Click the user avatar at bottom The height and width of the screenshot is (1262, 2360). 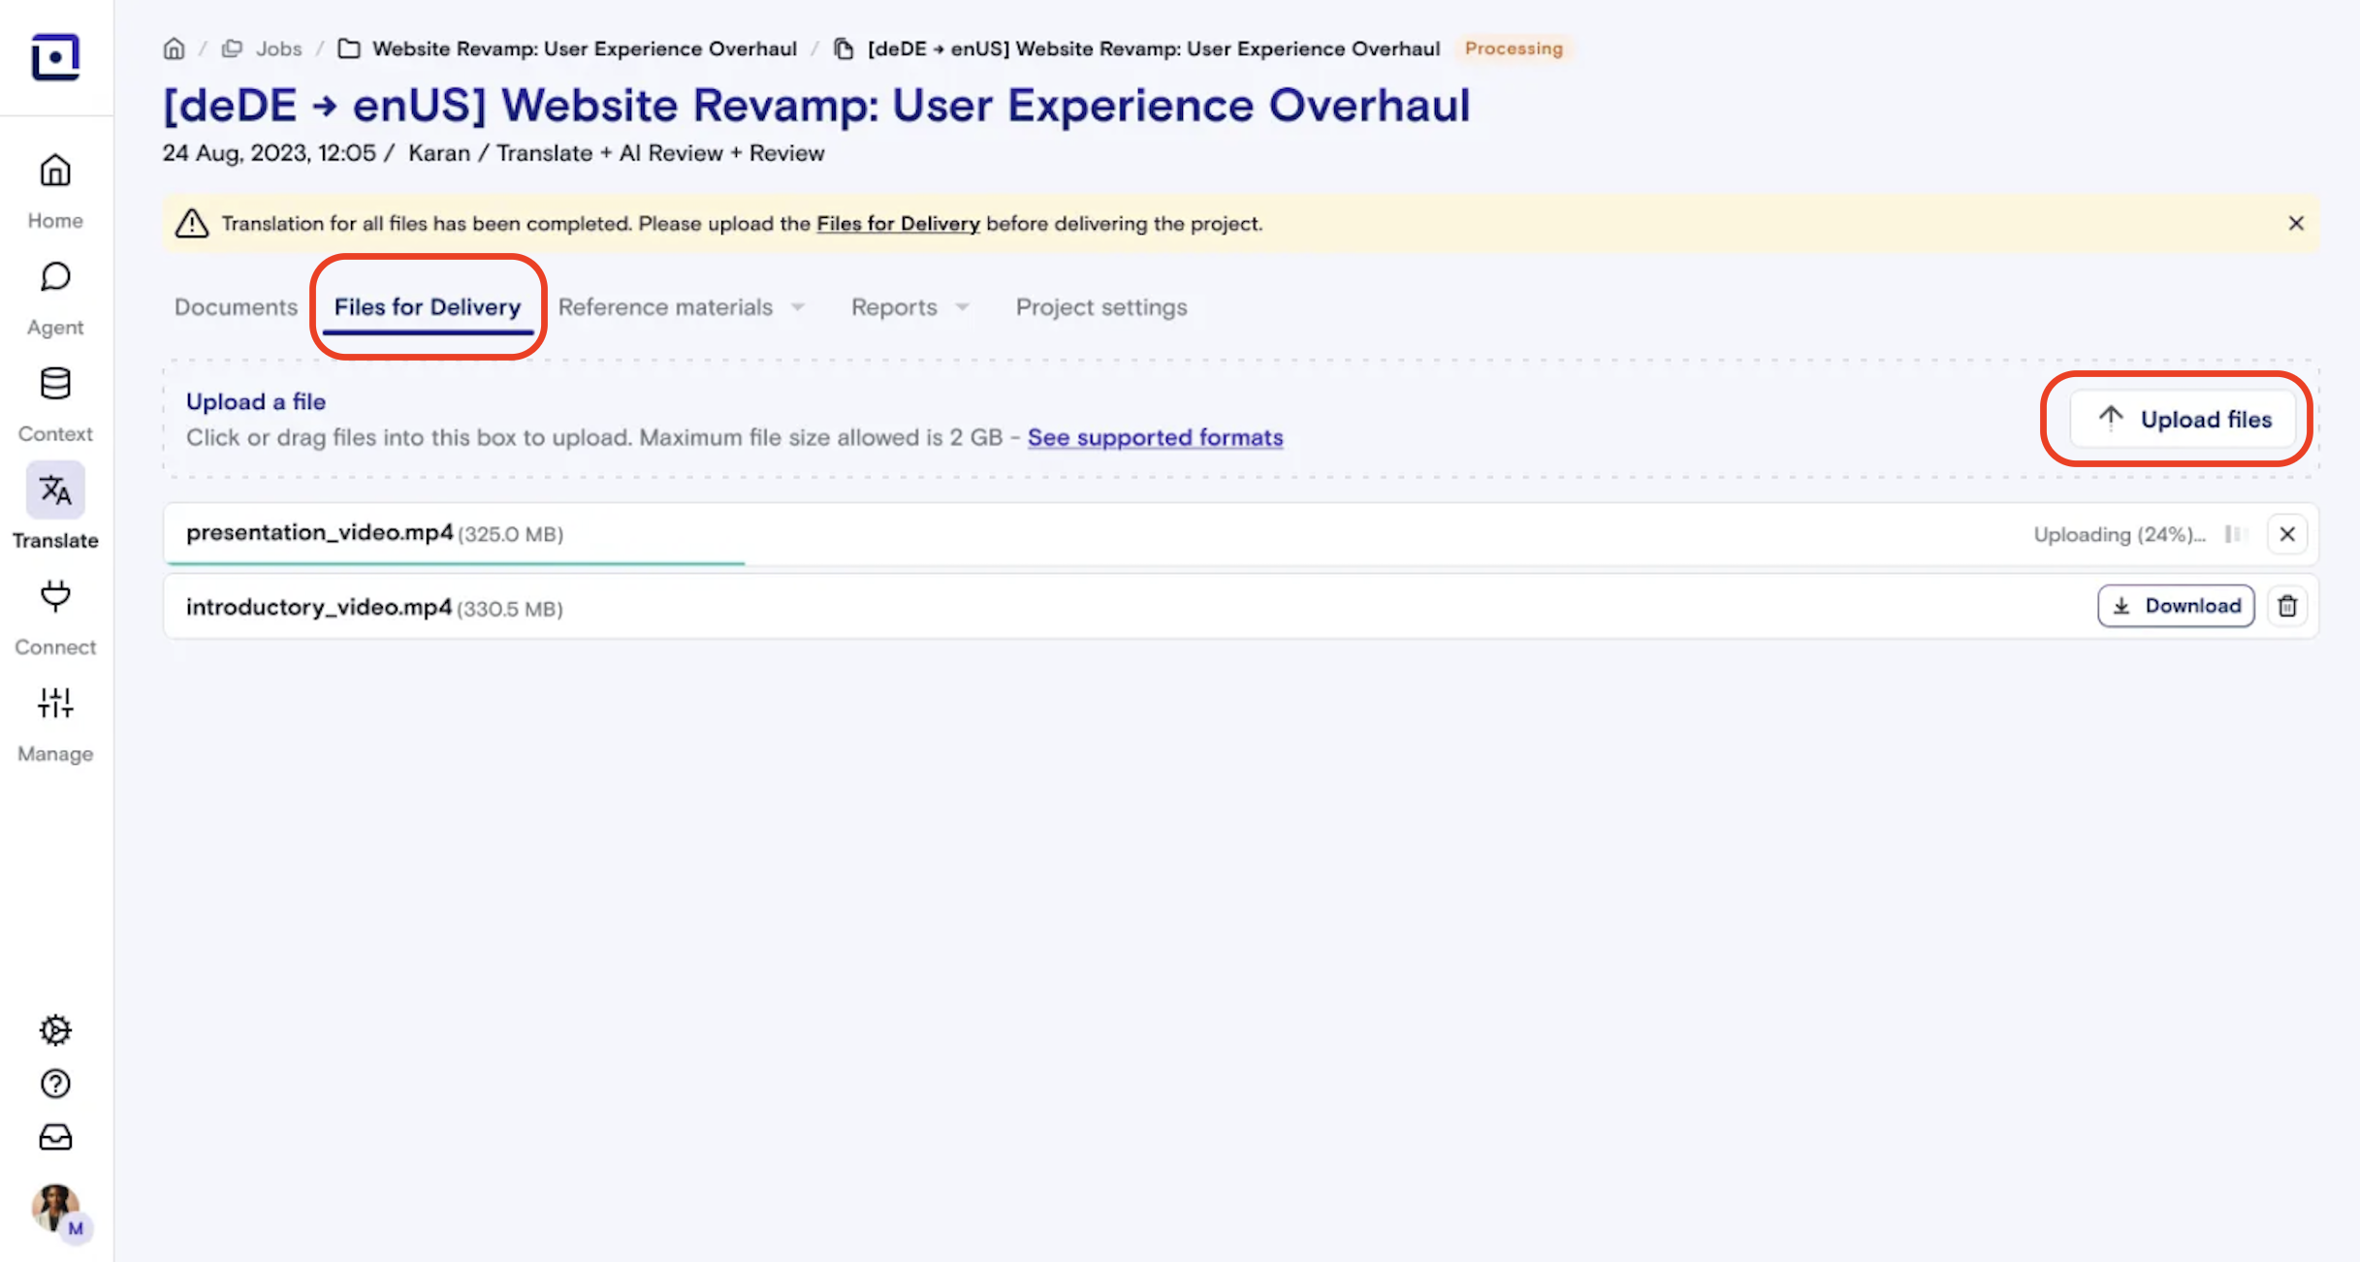pos(55,1208)
